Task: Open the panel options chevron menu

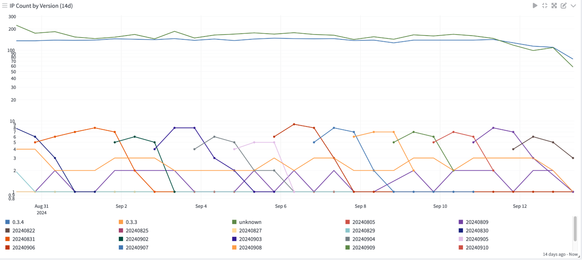Action: (x=573, y=6)
